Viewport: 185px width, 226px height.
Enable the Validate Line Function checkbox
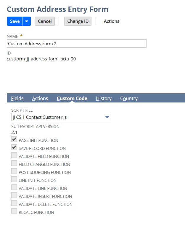14,187
